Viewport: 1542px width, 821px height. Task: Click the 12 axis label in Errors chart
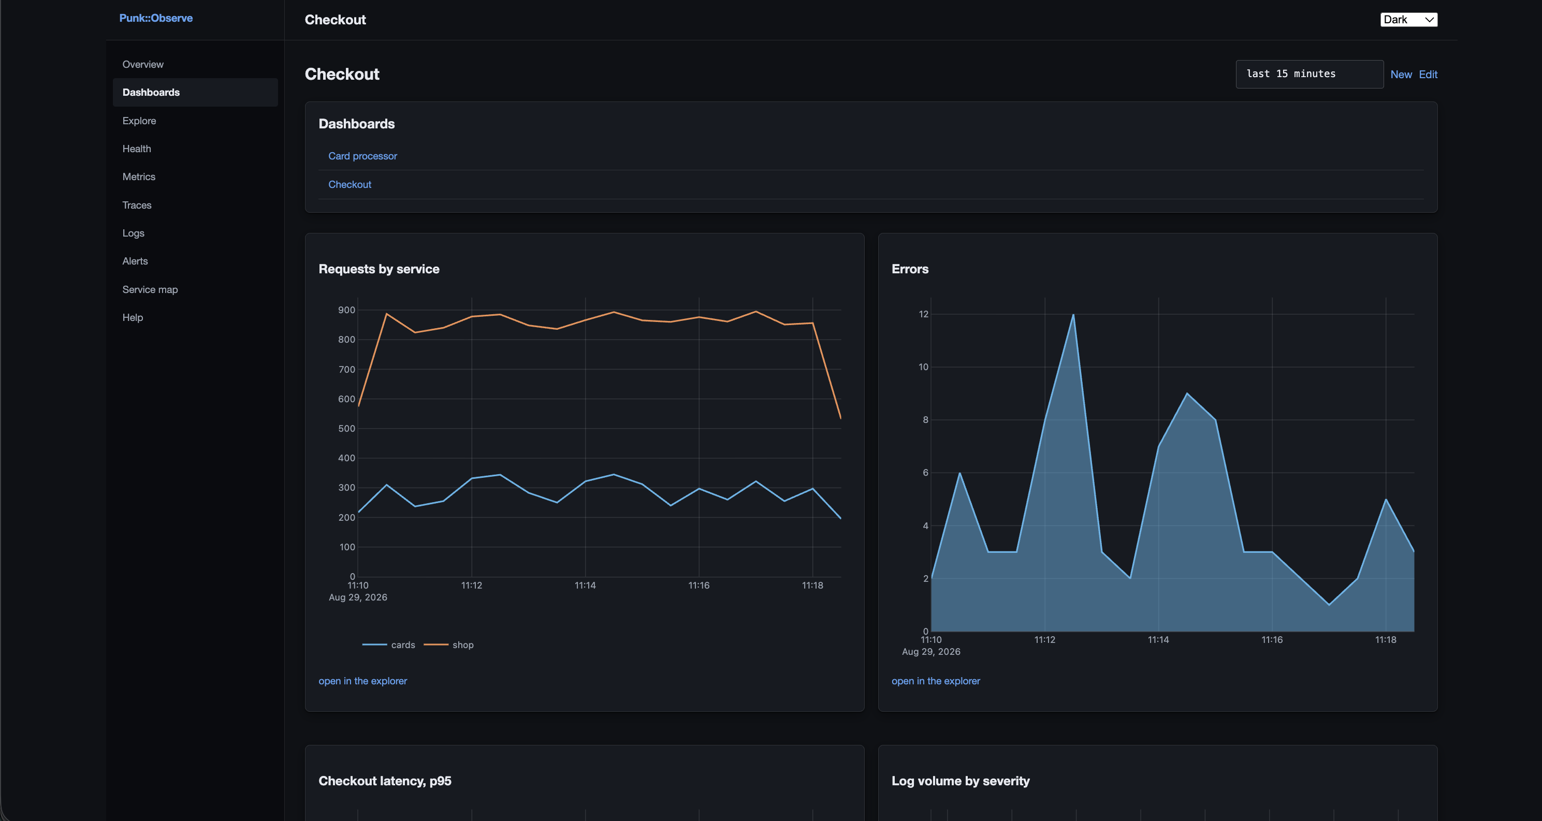[924, 314]
